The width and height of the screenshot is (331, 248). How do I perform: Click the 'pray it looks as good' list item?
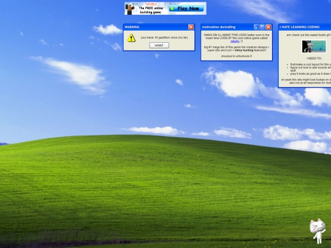click(311, 74)
